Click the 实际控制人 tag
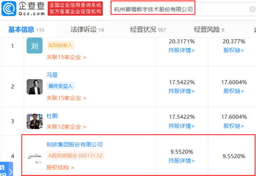 click(61, 45)
